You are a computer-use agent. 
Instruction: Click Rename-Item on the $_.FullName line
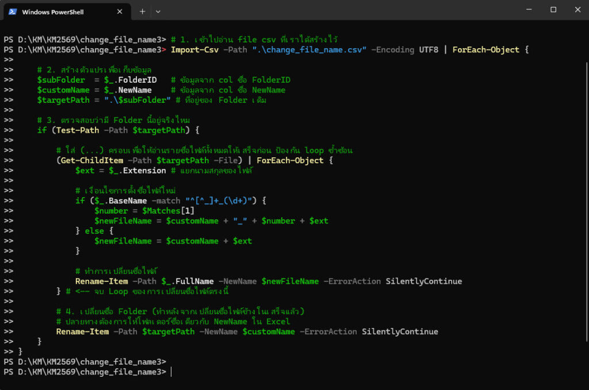point(101,281)
